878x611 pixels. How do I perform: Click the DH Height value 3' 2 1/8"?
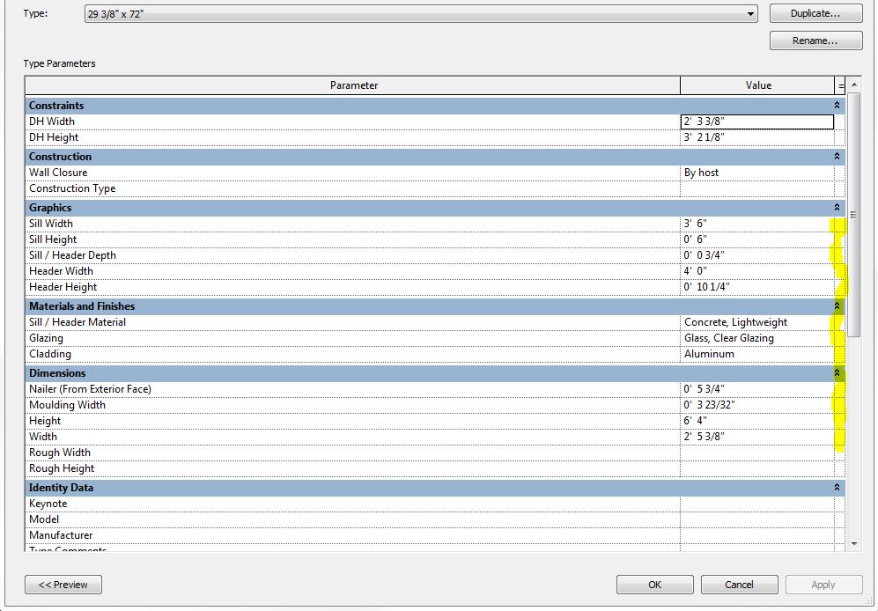tap(757, 137)
